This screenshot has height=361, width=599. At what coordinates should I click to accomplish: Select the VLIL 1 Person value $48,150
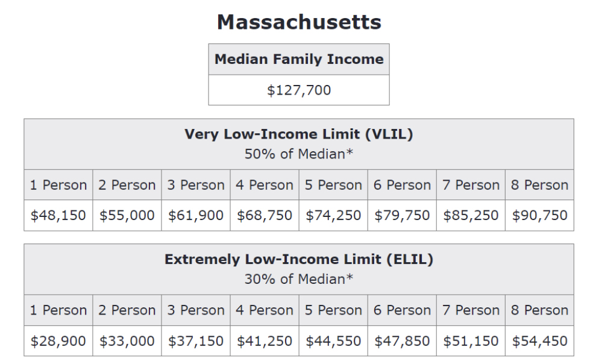coord(58,215)
